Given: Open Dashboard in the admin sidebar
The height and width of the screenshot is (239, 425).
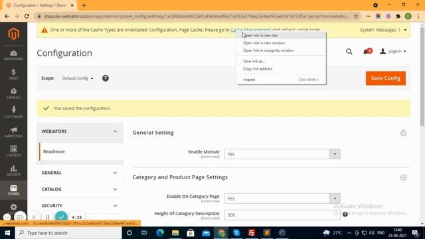Looking at the screenshot, I should 13,55.
